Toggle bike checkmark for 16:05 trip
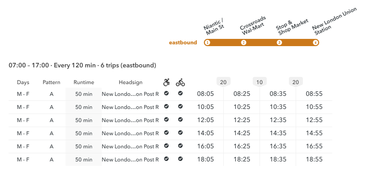The image size is (368, 175). pyautogui.click(x=180, y=146)
